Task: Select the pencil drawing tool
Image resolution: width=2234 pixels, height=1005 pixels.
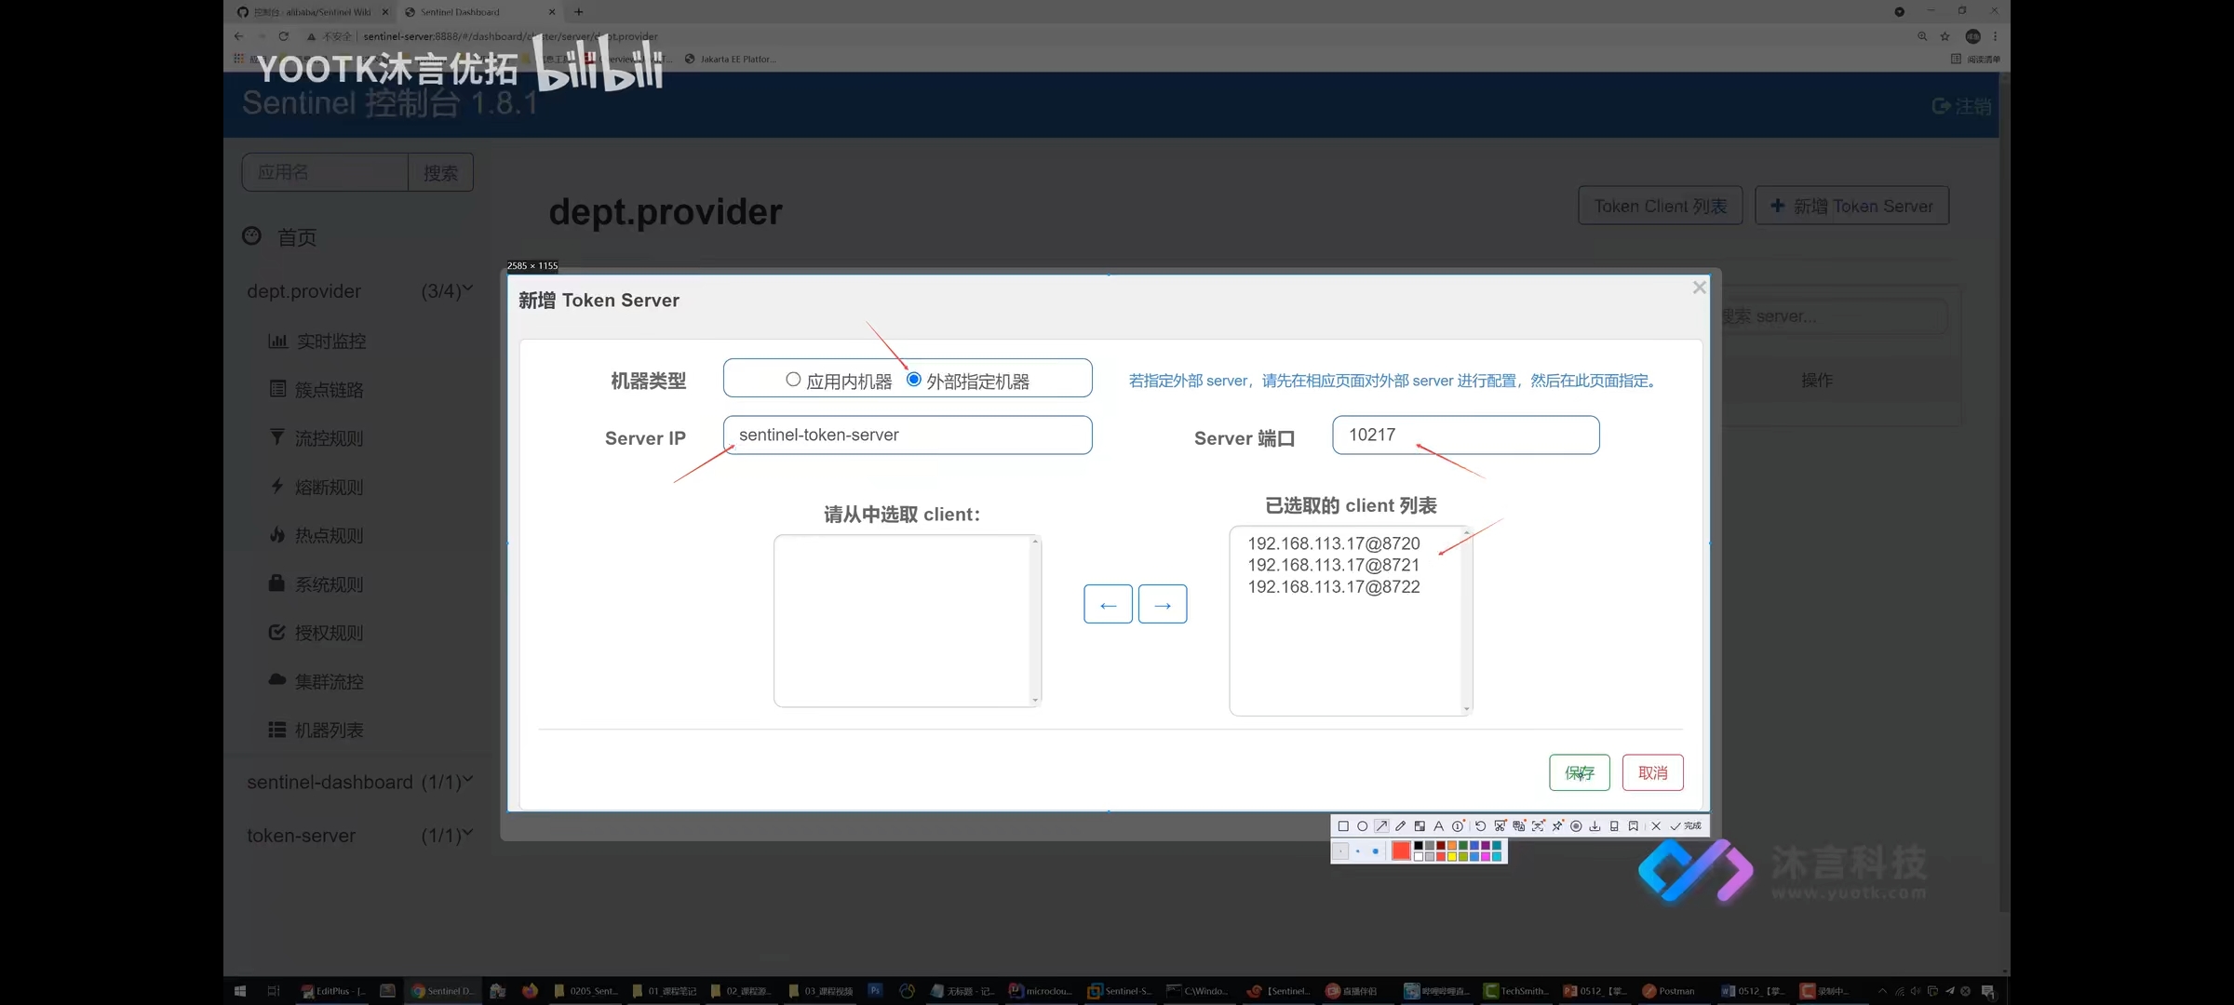Action: point(1400,826)
